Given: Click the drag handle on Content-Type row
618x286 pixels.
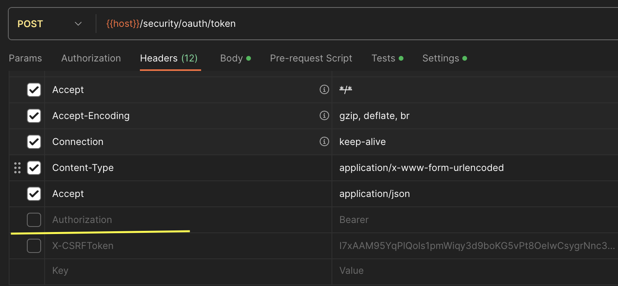Looking at the screenshot, I should click(17, 168).
